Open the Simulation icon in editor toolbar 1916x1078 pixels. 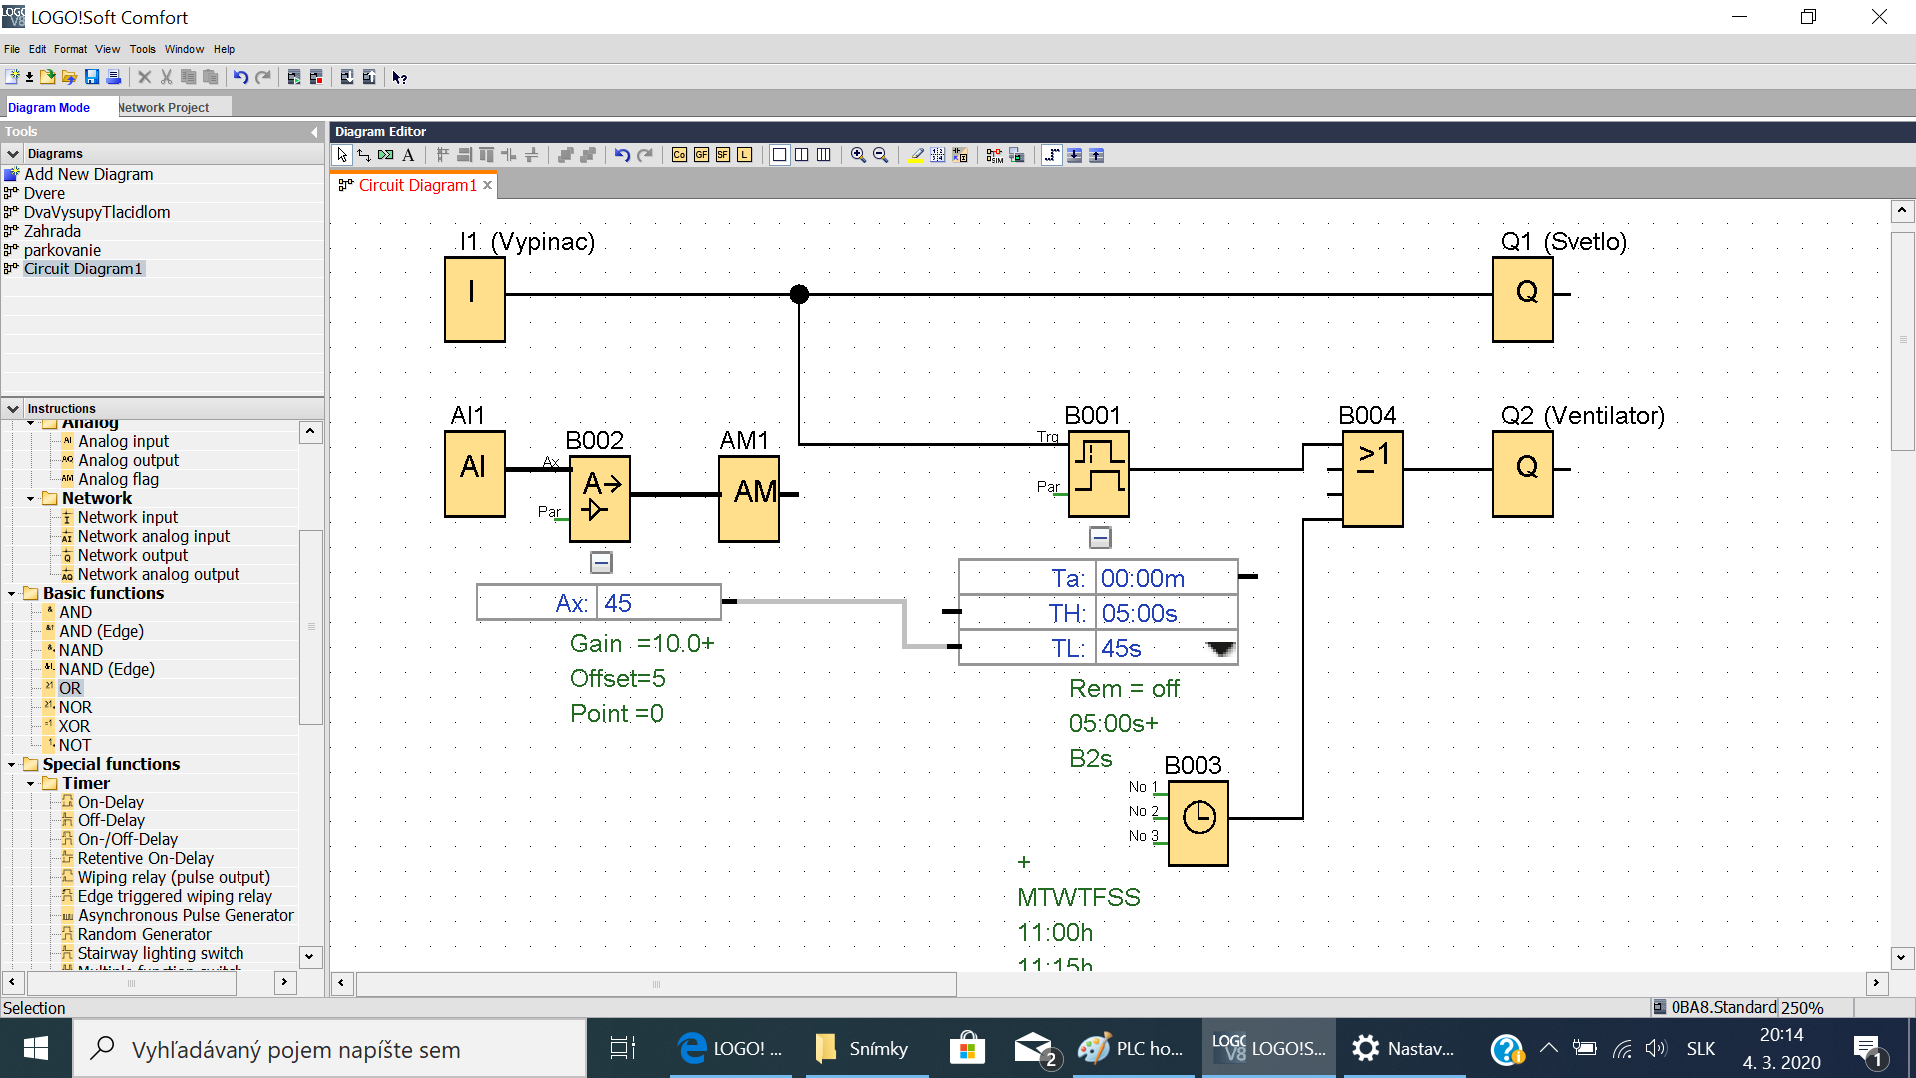click(994, 155)
